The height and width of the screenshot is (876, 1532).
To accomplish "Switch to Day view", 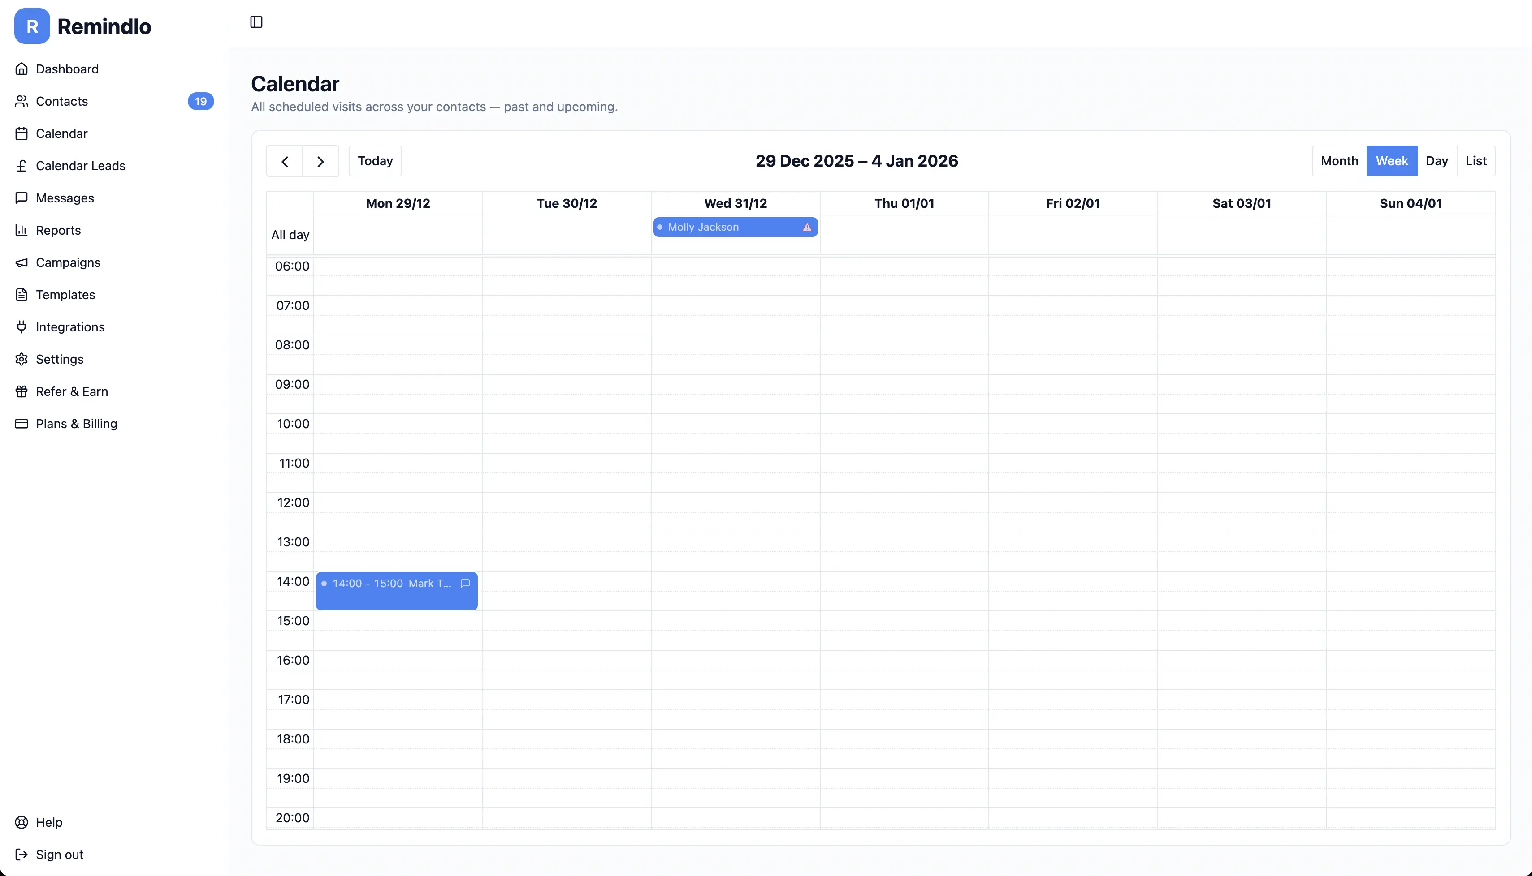I will [x=1437, y=161].
